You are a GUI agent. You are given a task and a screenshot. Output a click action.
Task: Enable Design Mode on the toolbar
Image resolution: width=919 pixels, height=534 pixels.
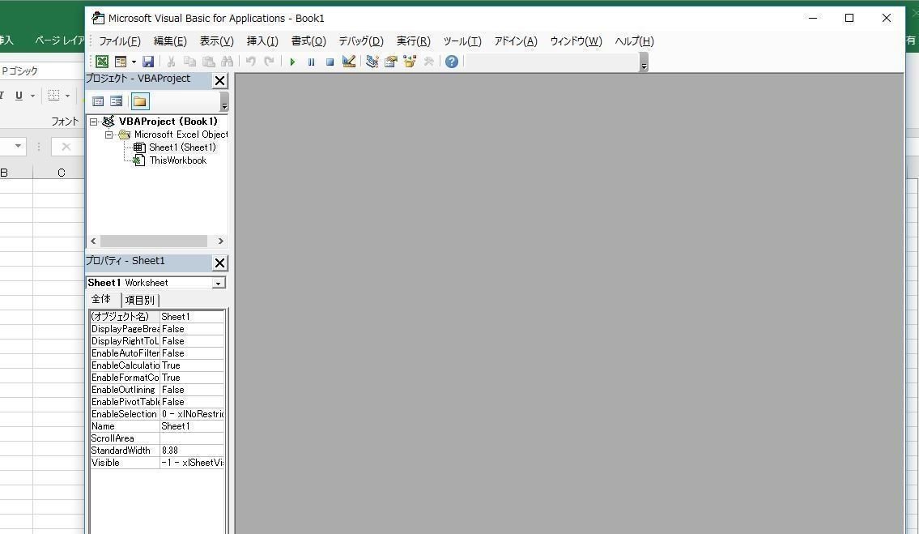[348, 61]
